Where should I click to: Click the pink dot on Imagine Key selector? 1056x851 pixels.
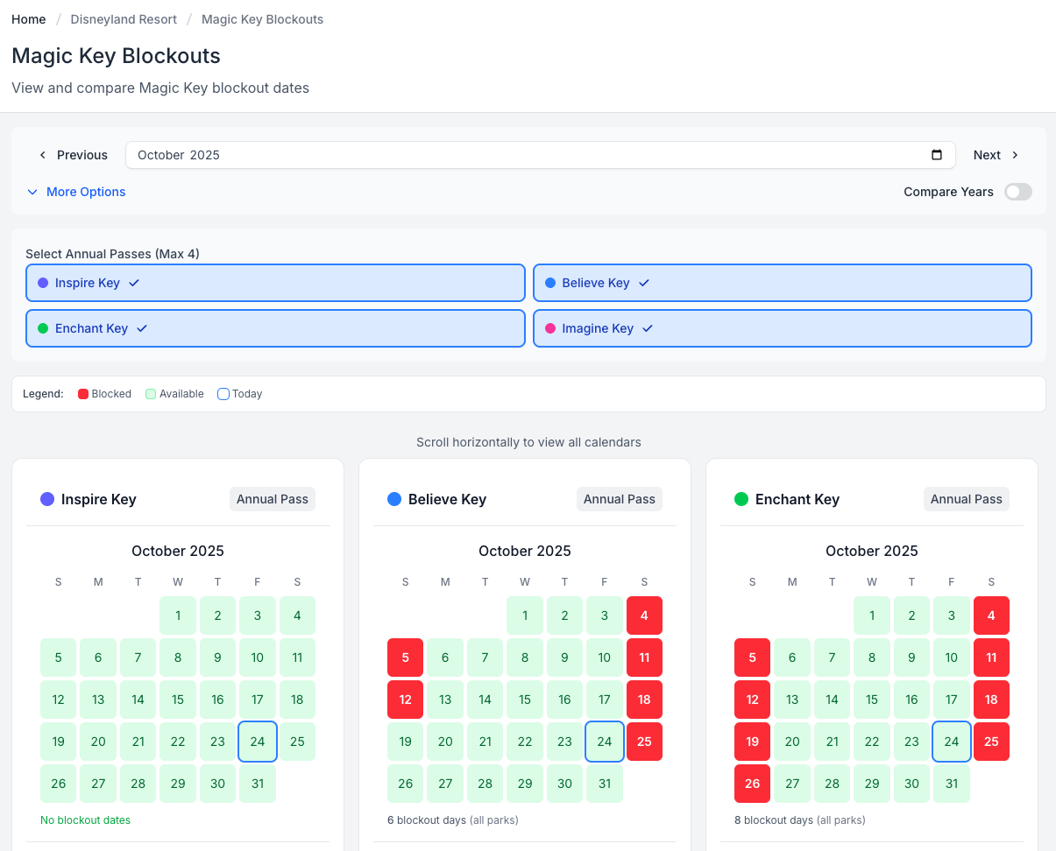(550, 328)
